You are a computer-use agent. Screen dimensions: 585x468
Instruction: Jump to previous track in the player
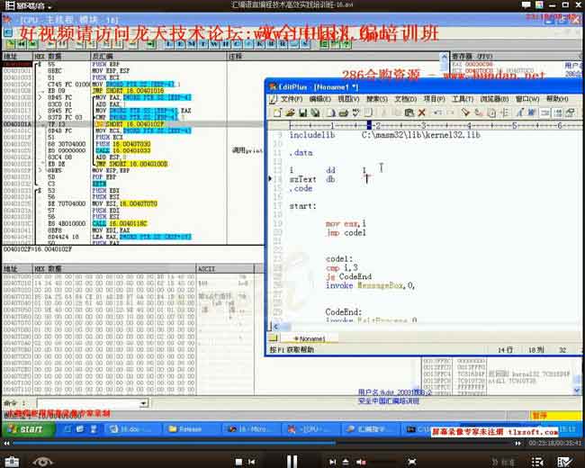(x=252, y=462)
